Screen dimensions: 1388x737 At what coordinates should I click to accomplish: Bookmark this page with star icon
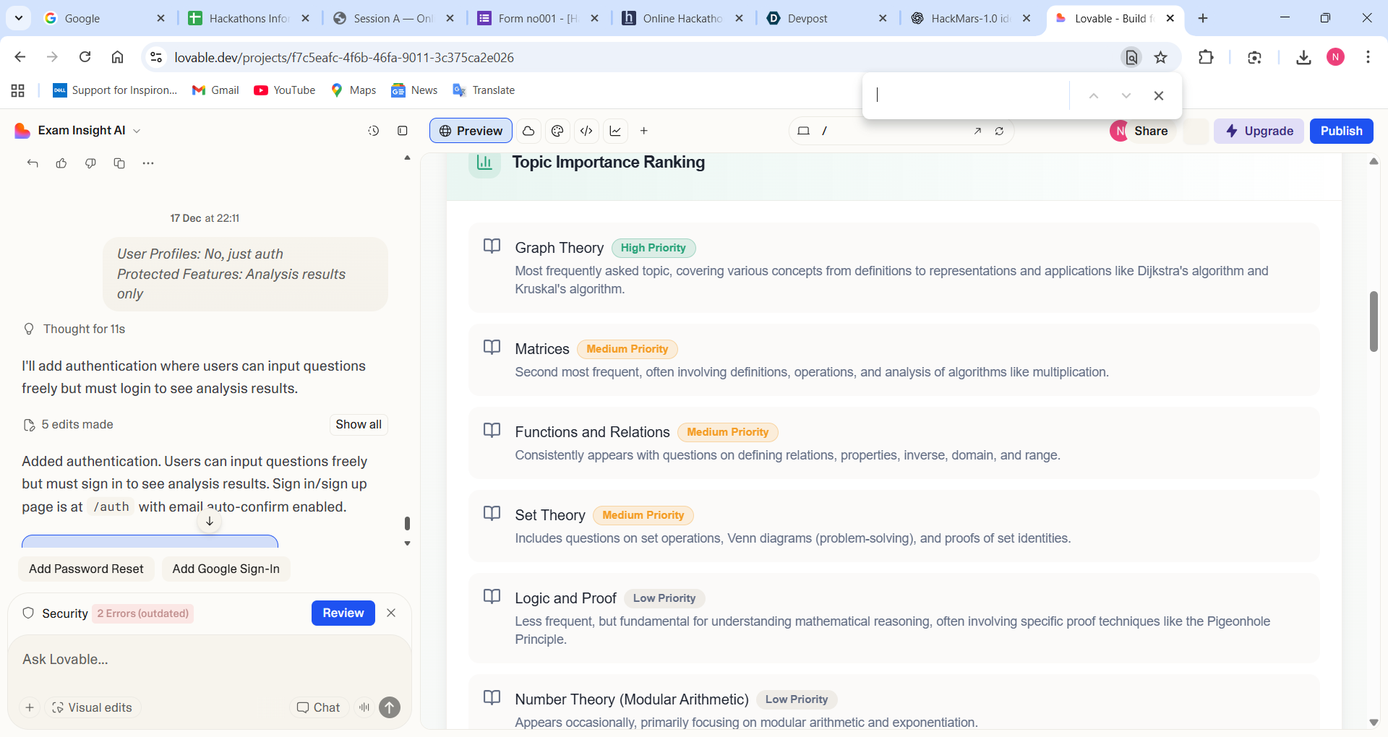pos(1161,57)
